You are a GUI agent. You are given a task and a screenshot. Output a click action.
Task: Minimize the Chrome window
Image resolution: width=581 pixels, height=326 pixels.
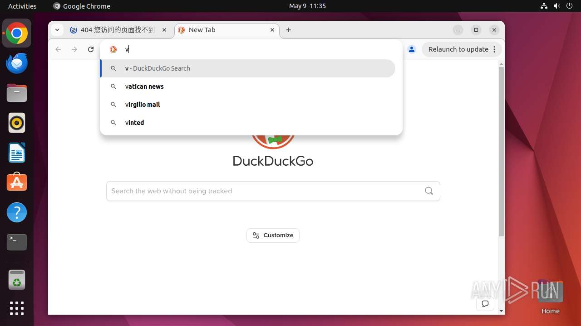point(458,30)
